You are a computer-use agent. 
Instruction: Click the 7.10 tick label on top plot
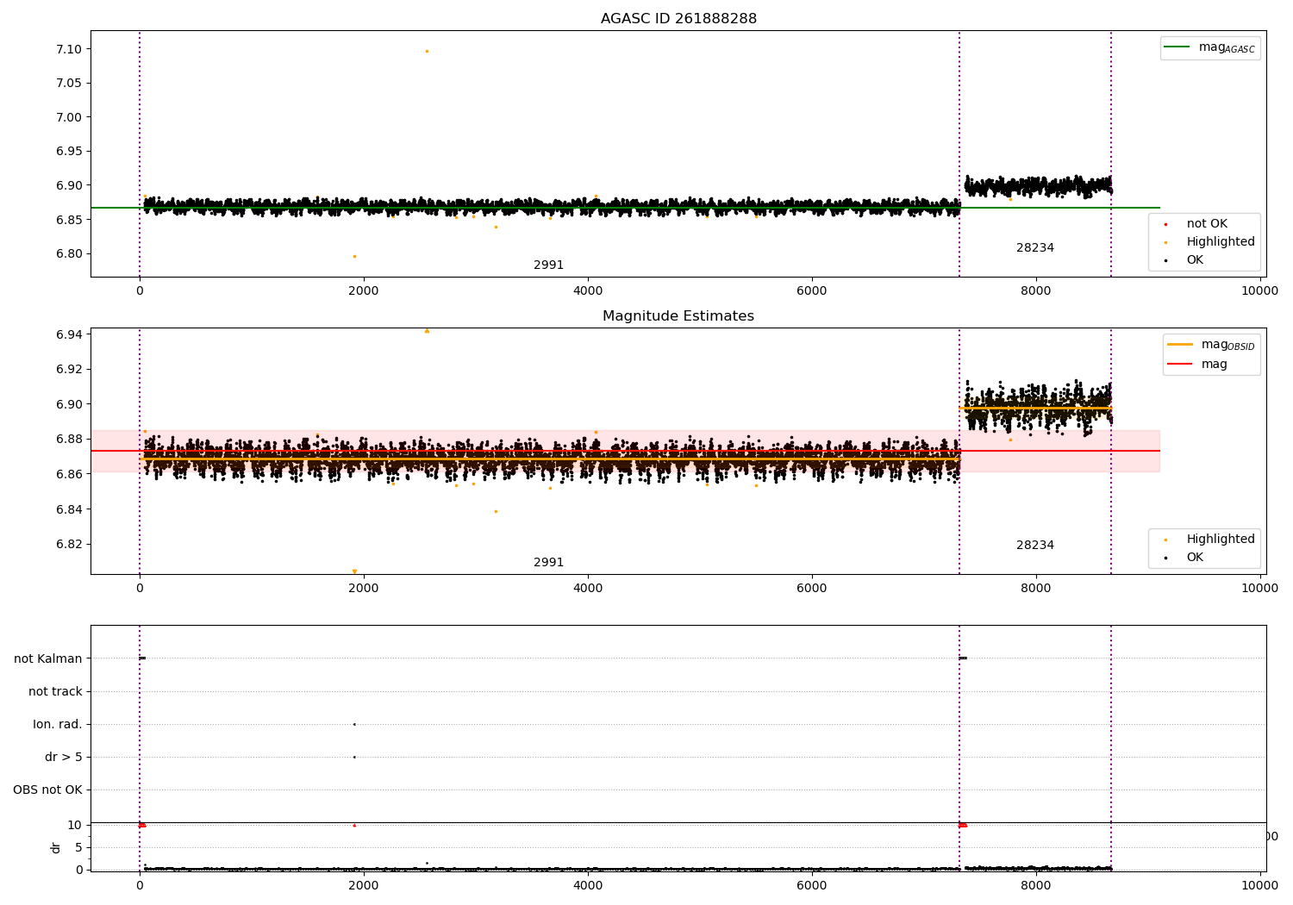[x=68, y=49]
